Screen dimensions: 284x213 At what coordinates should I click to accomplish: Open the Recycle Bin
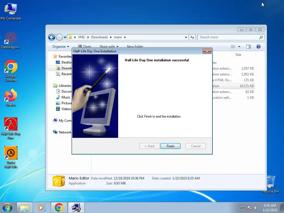coord(270,184)
